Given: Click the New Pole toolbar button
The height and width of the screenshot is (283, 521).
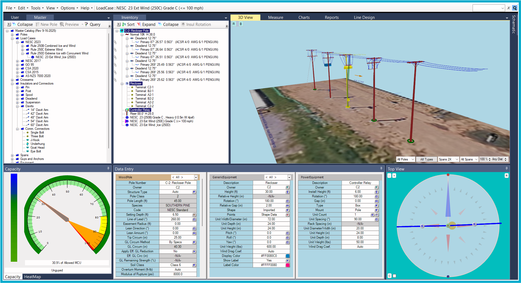Looking at the screenshot, I should coord(47,25).
